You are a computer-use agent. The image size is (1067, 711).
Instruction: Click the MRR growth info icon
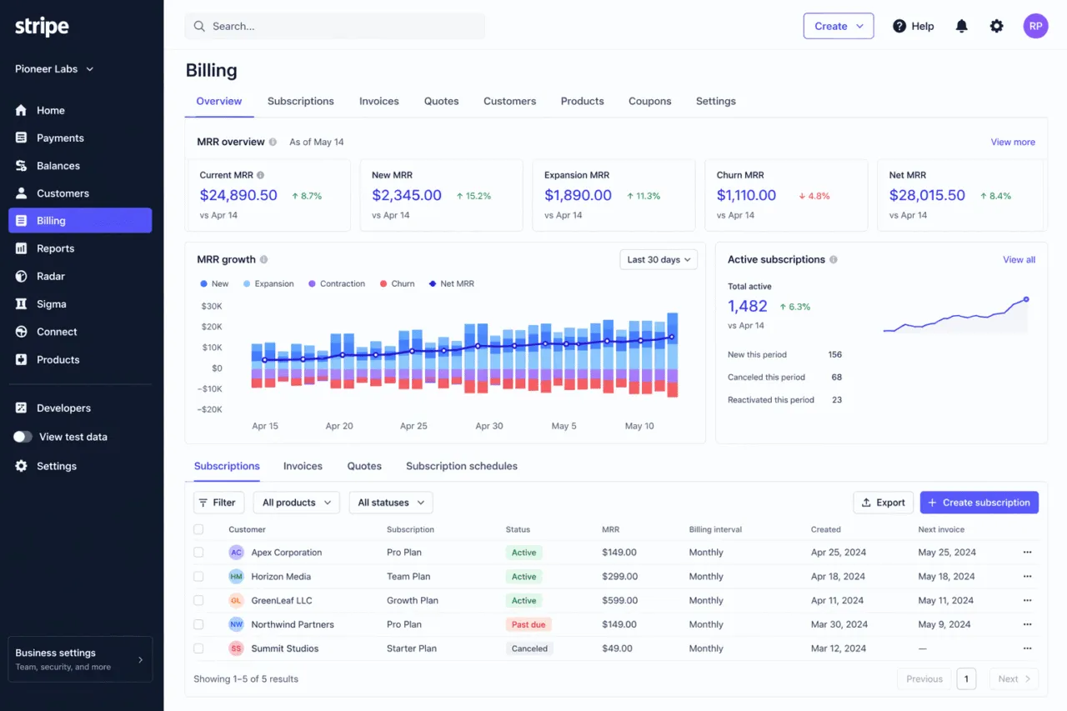click(x=264, y=259)
